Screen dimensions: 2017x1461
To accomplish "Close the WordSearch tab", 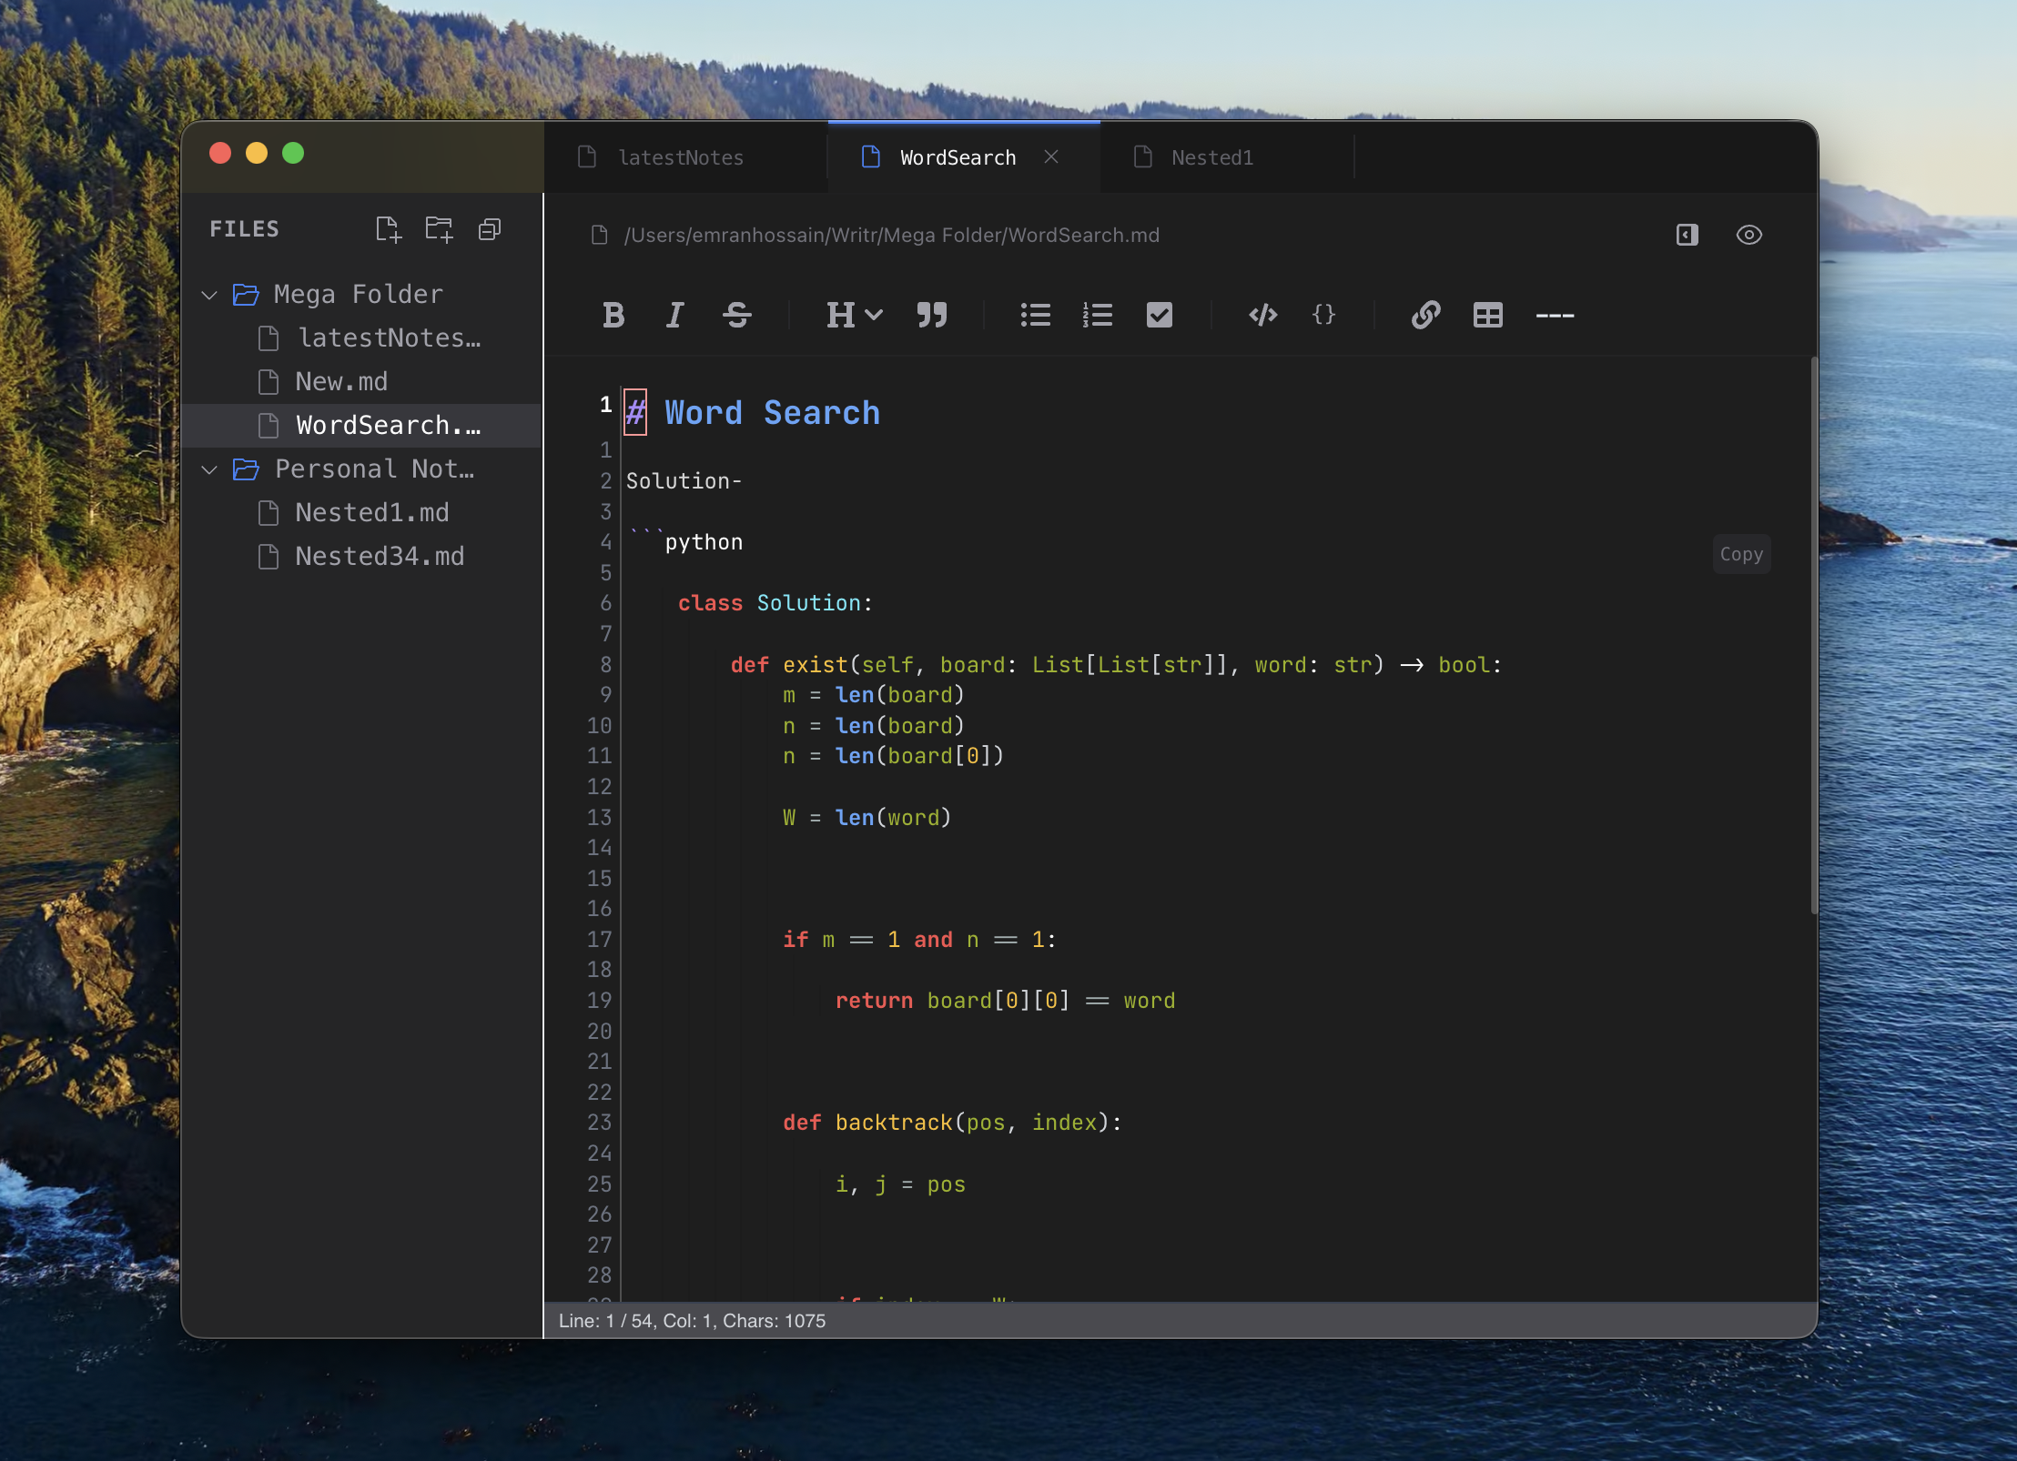I will [1051, 156].
